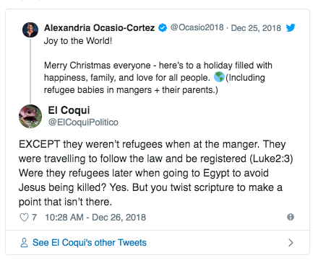
Task: Click the person icon beside See other Tweets
Action: tap(24, 243)
